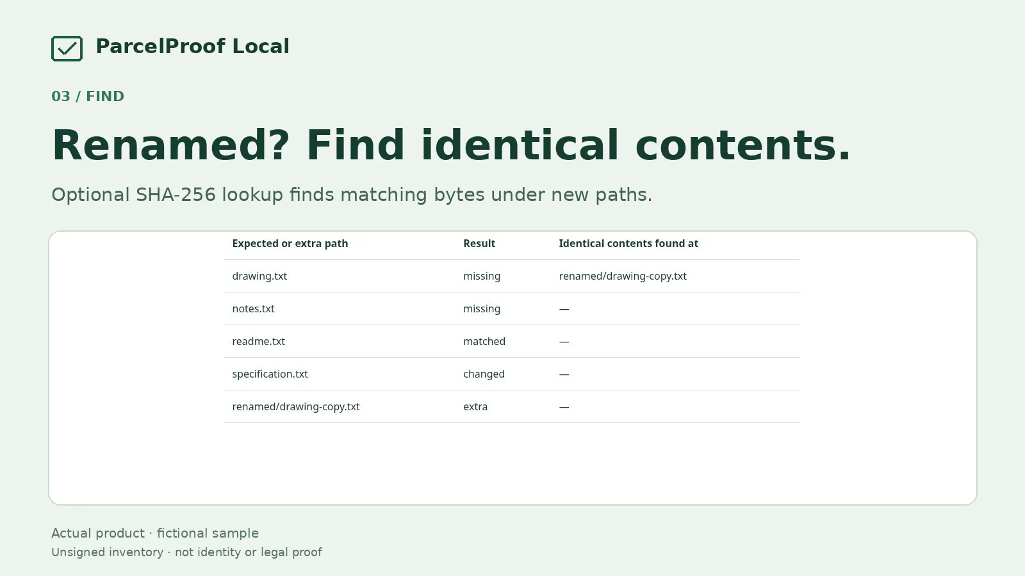Click the 'Actual product · fictional sample' footer
Image resolution: width=1025 pixels, height=576 pixels.
click(x=155, y=533)
